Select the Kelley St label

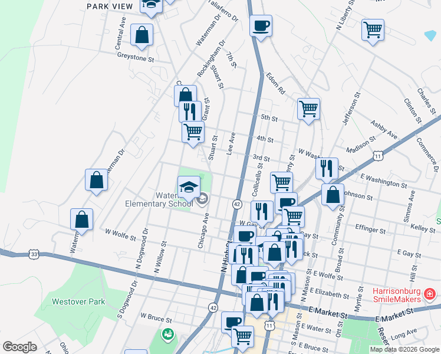click(x=423, y=228)
